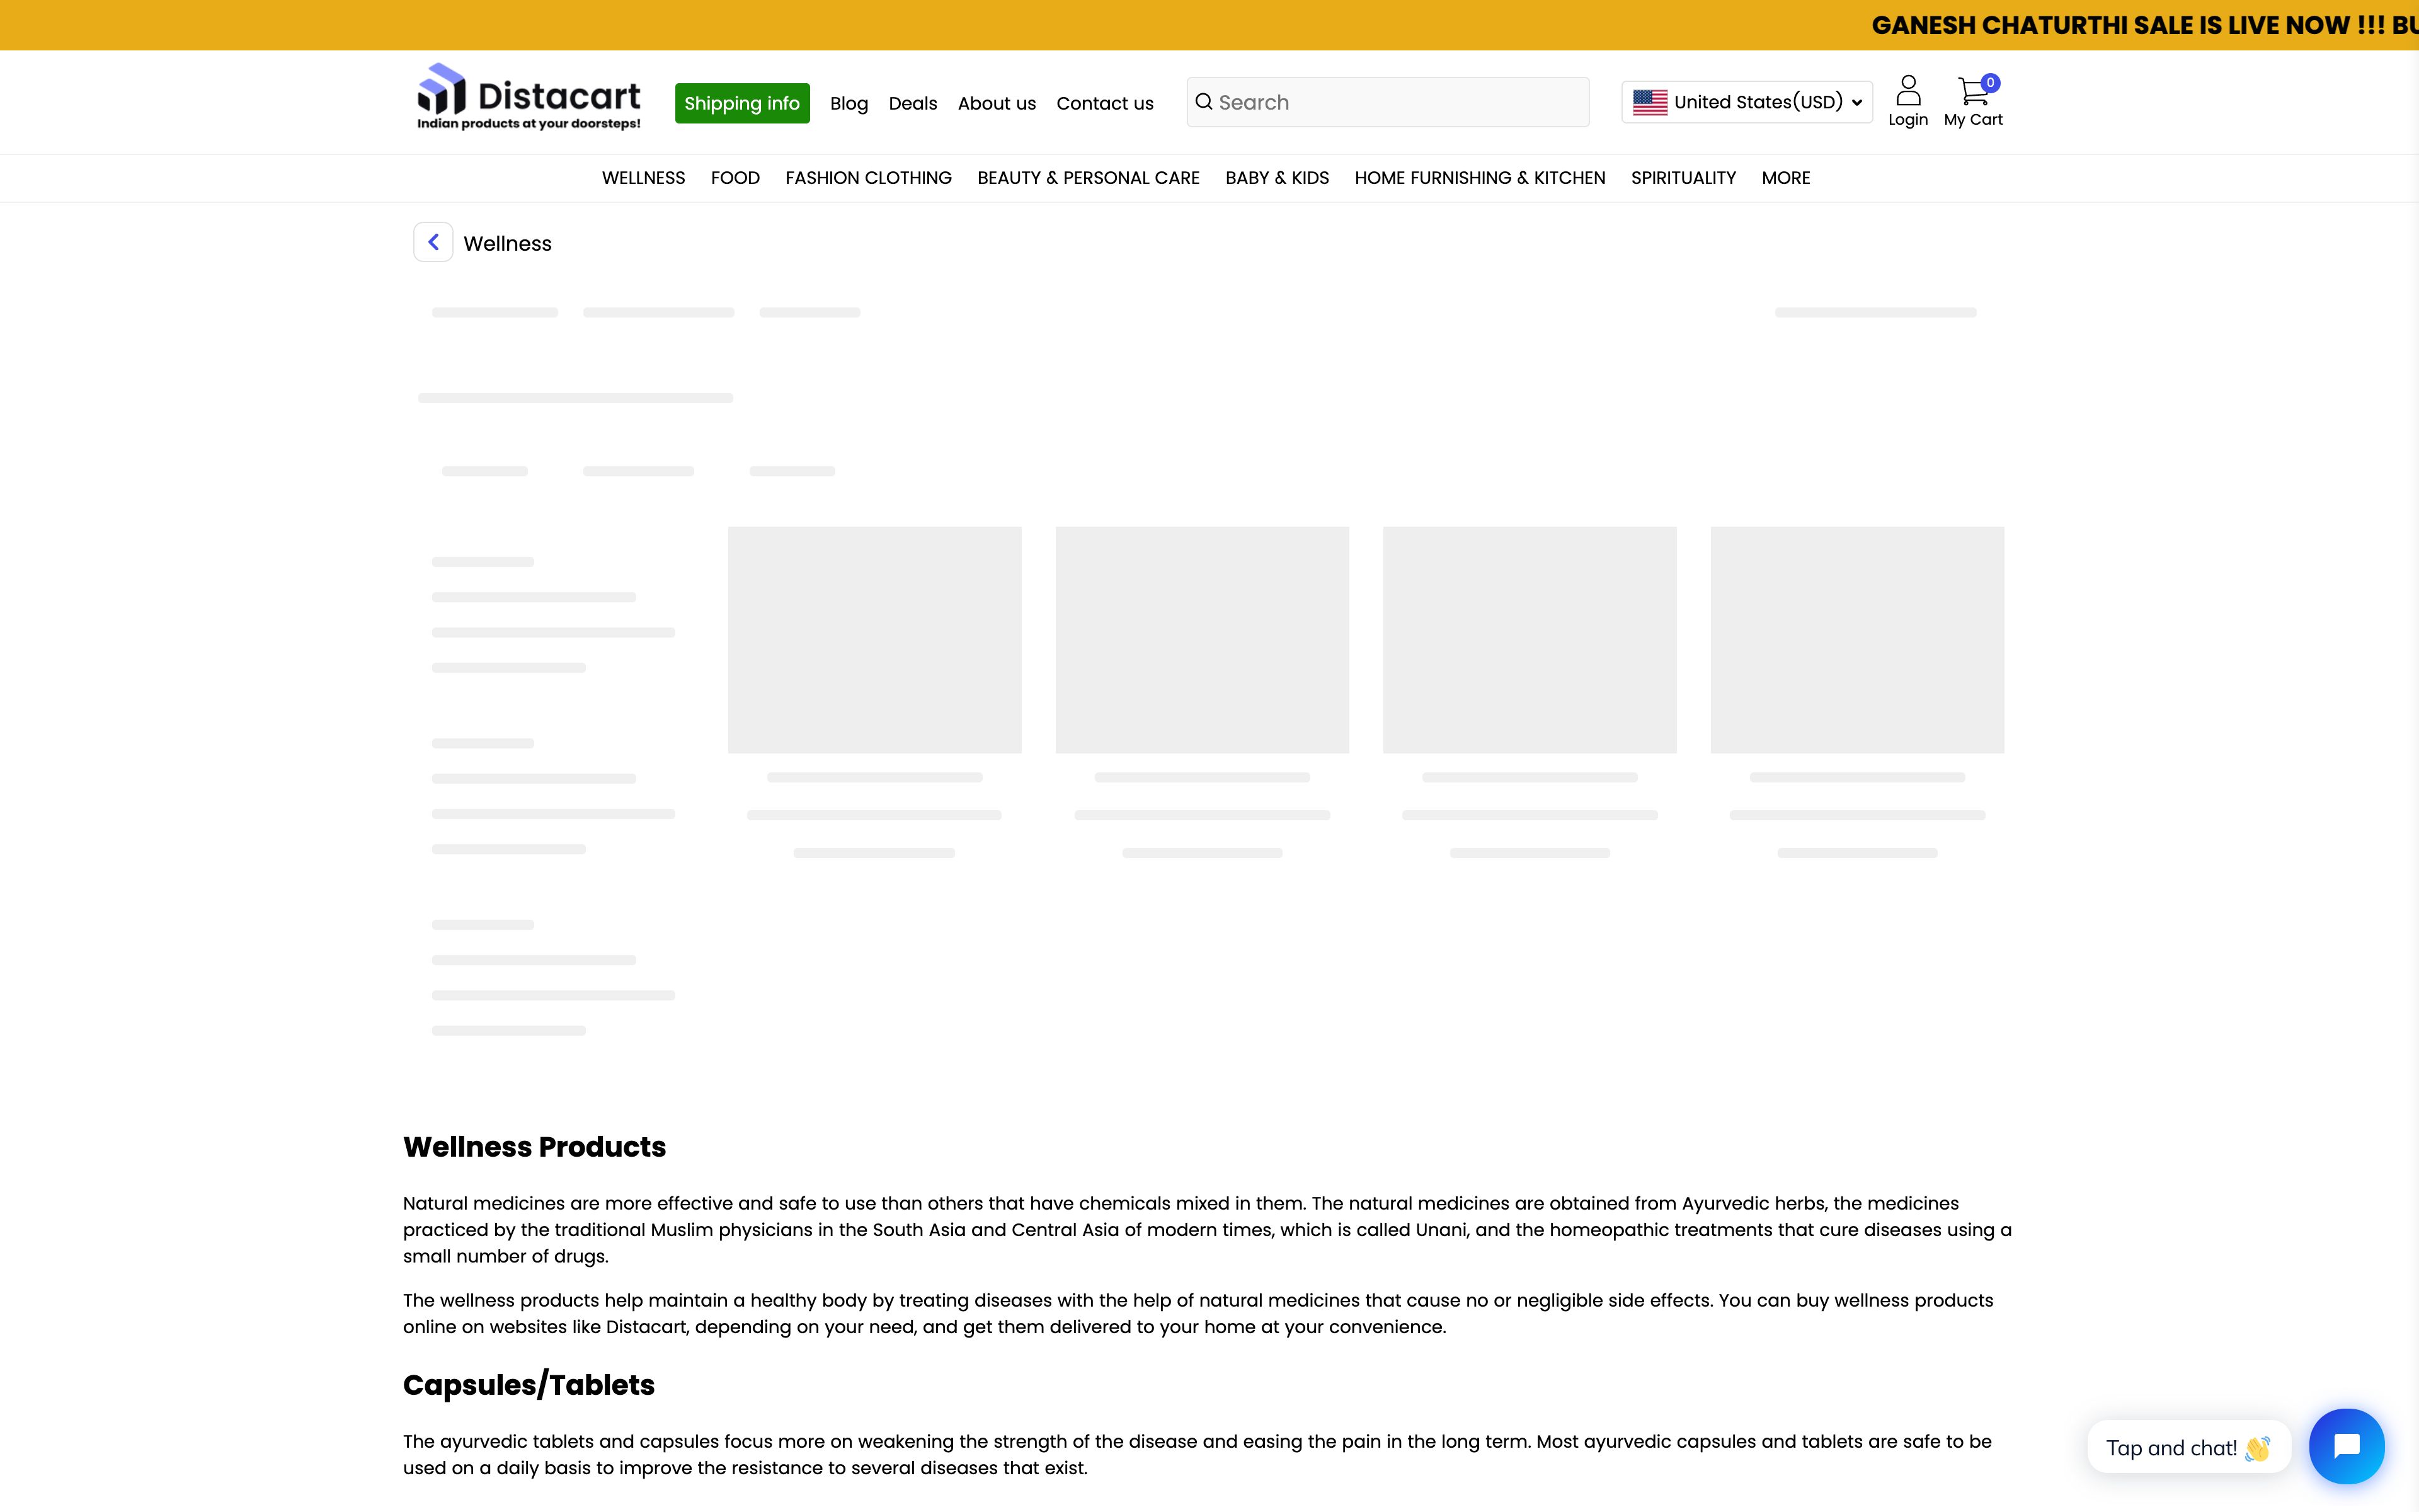The image size is (2419, 1512).
Task: Select the FOOD category
Action: coord(735,178)
